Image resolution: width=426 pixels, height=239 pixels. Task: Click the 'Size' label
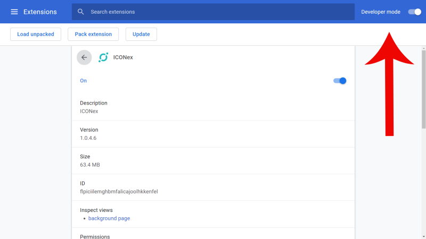pos(85,157)
